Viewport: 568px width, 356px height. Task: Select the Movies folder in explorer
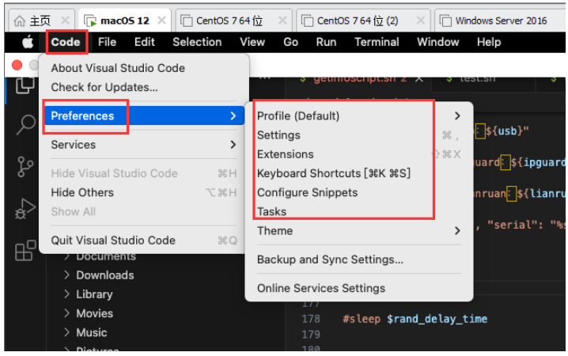pyautogui.click(x=95, y=313)
